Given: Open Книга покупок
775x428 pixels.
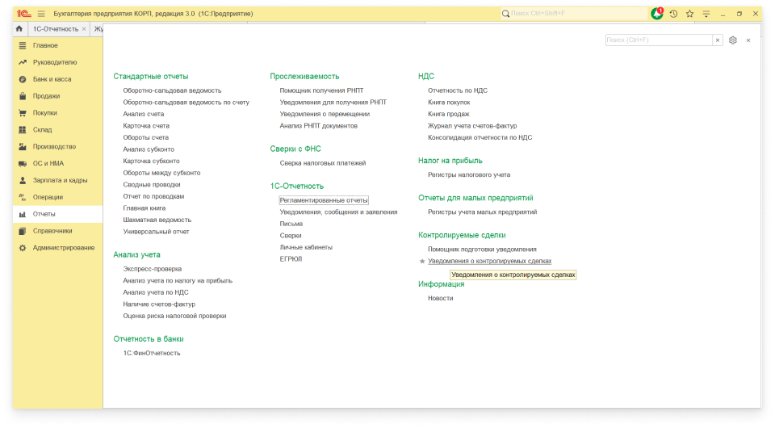Looking at the screenshot, I should [x=449, y=103].
